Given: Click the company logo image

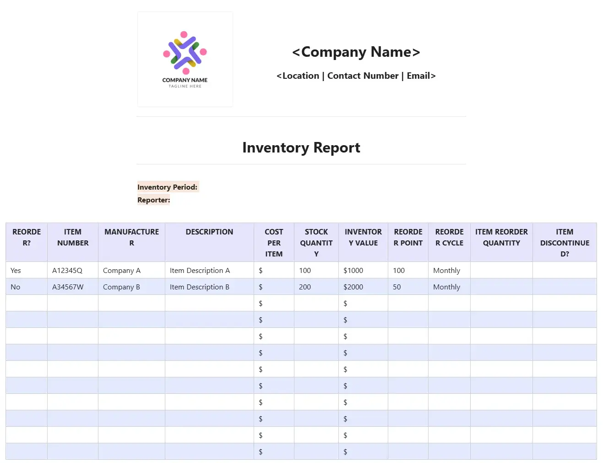Looking at the screenshot, I should [185, 60].
